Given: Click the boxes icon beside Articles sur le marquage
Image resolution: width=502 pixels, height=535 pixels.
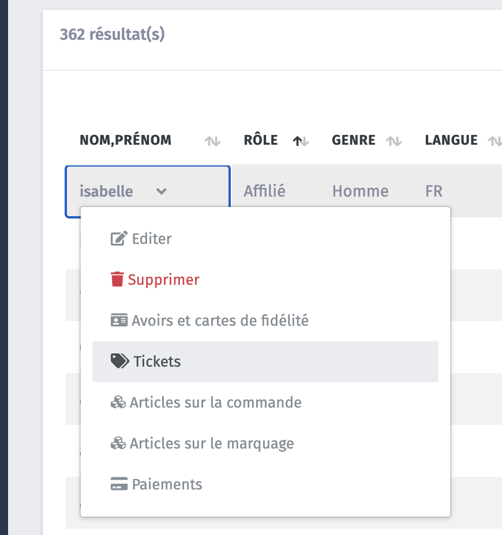Looking at the screenshot, I should [x=118, y=443].
